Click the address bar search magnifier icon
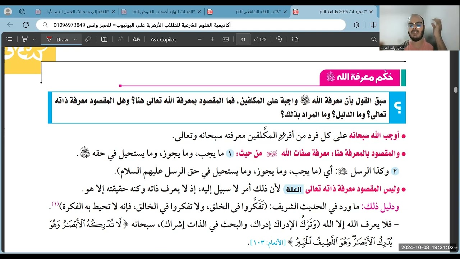The height and width of the screenshot is (259, 460). click(45, 25)
